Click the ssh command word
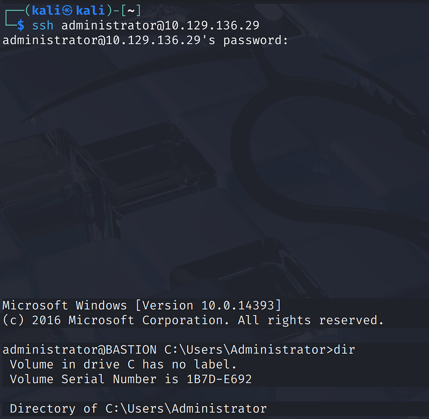 [x=43, y=25]
